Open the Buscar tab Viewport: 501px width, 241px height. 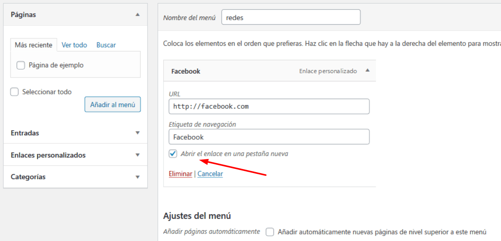click(106, 45)
